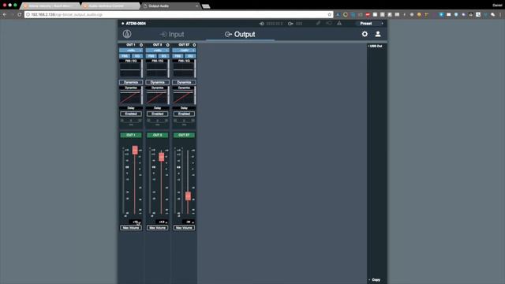Toggle FBS for the OUT 1 channel
This screenshot has width=505, height=284.
tap(125, 56)
